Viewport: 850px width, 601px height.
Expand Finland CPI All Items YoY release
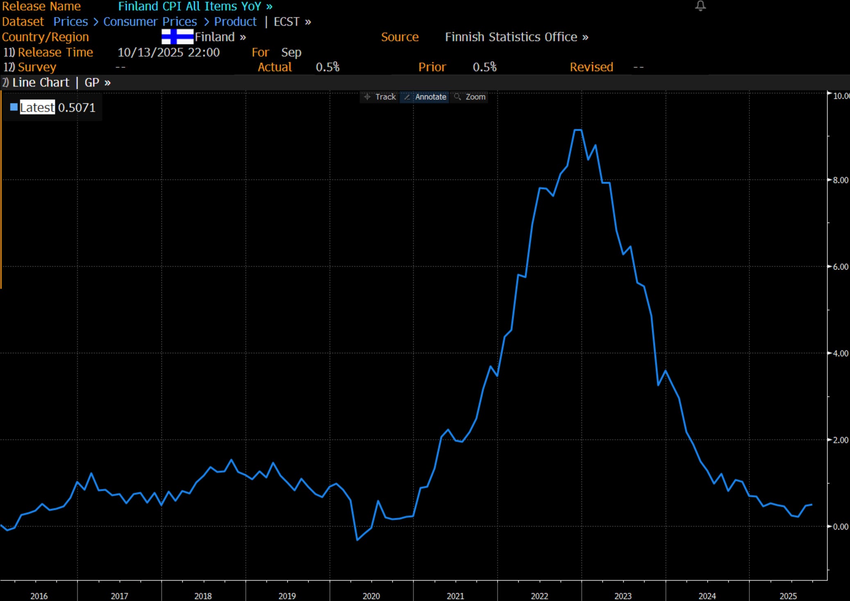pos(195,7)
